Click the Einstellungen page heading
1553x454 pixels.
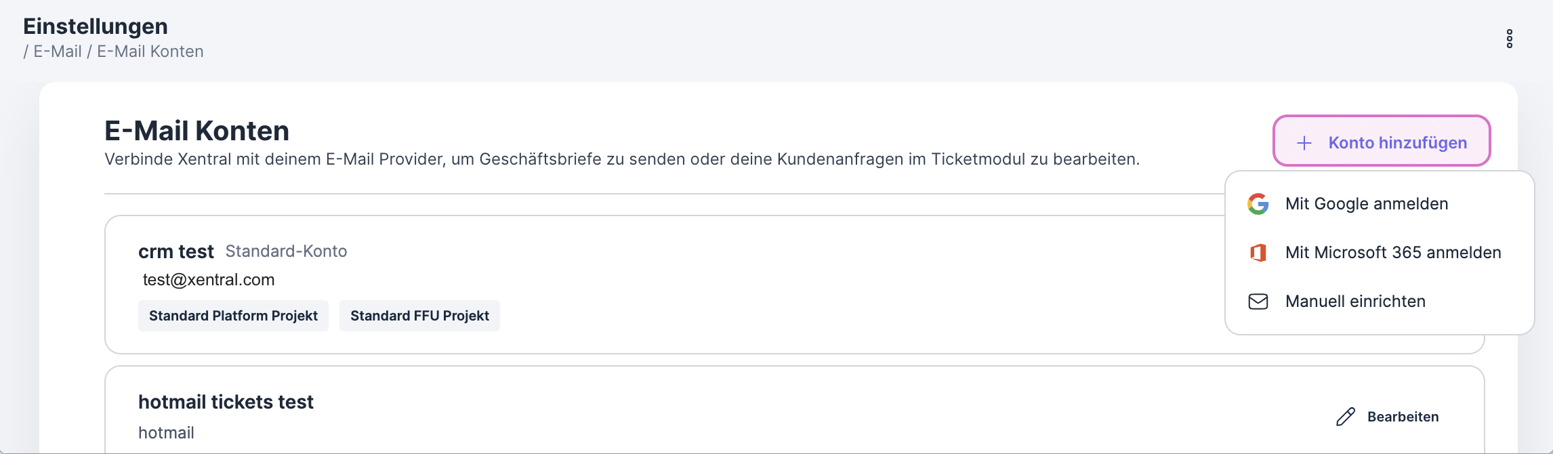pos(96,26)
